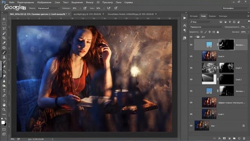Viewport: 250px width, 141px height.
Task: Create new adjustment layer from panel bottom
Action: point(229,138)
